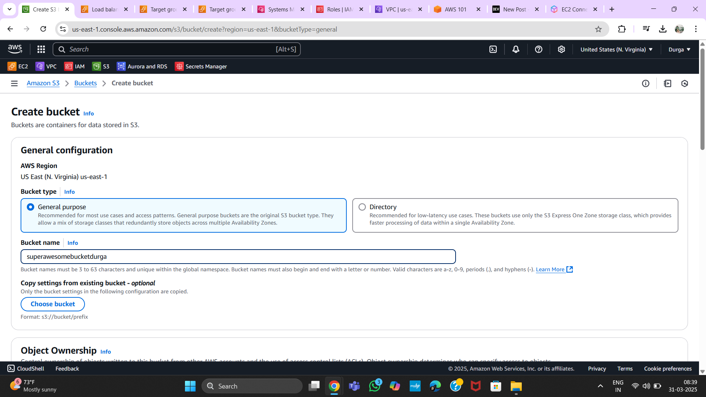Screen dimensions: 706x397
Task: Open the help question mark menu
Action: [539, 49]
